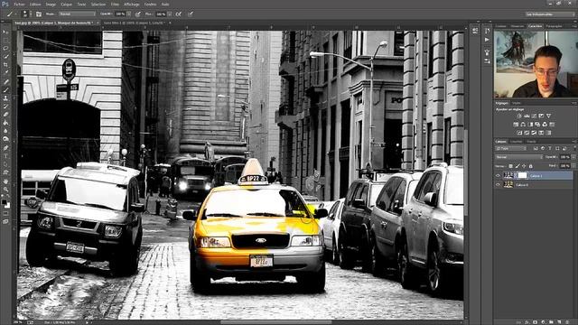Click the foreground color swatch

[x=5, y=202]
